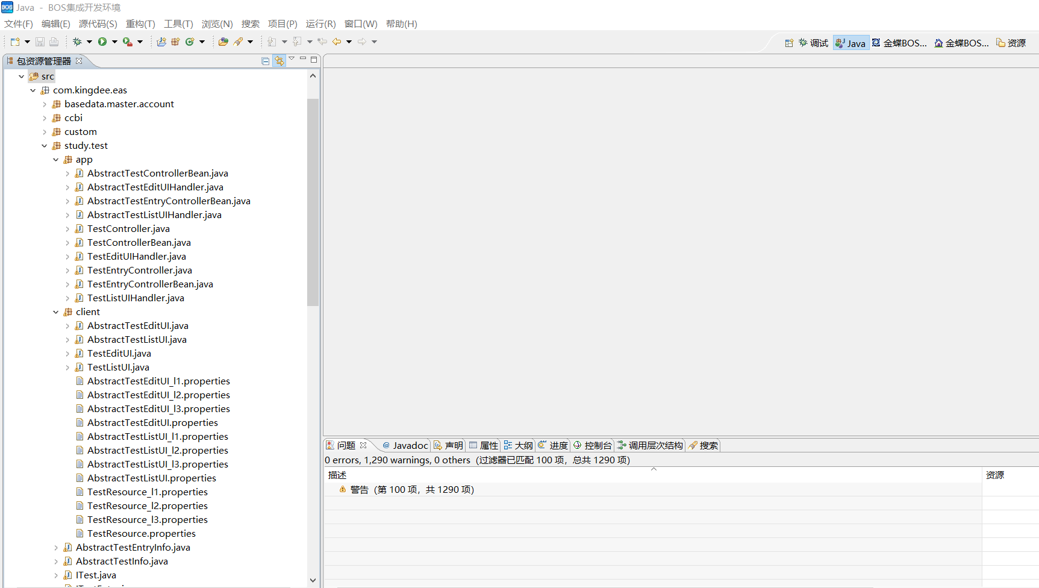Select TestResource.properties file

tap(142, 534)
